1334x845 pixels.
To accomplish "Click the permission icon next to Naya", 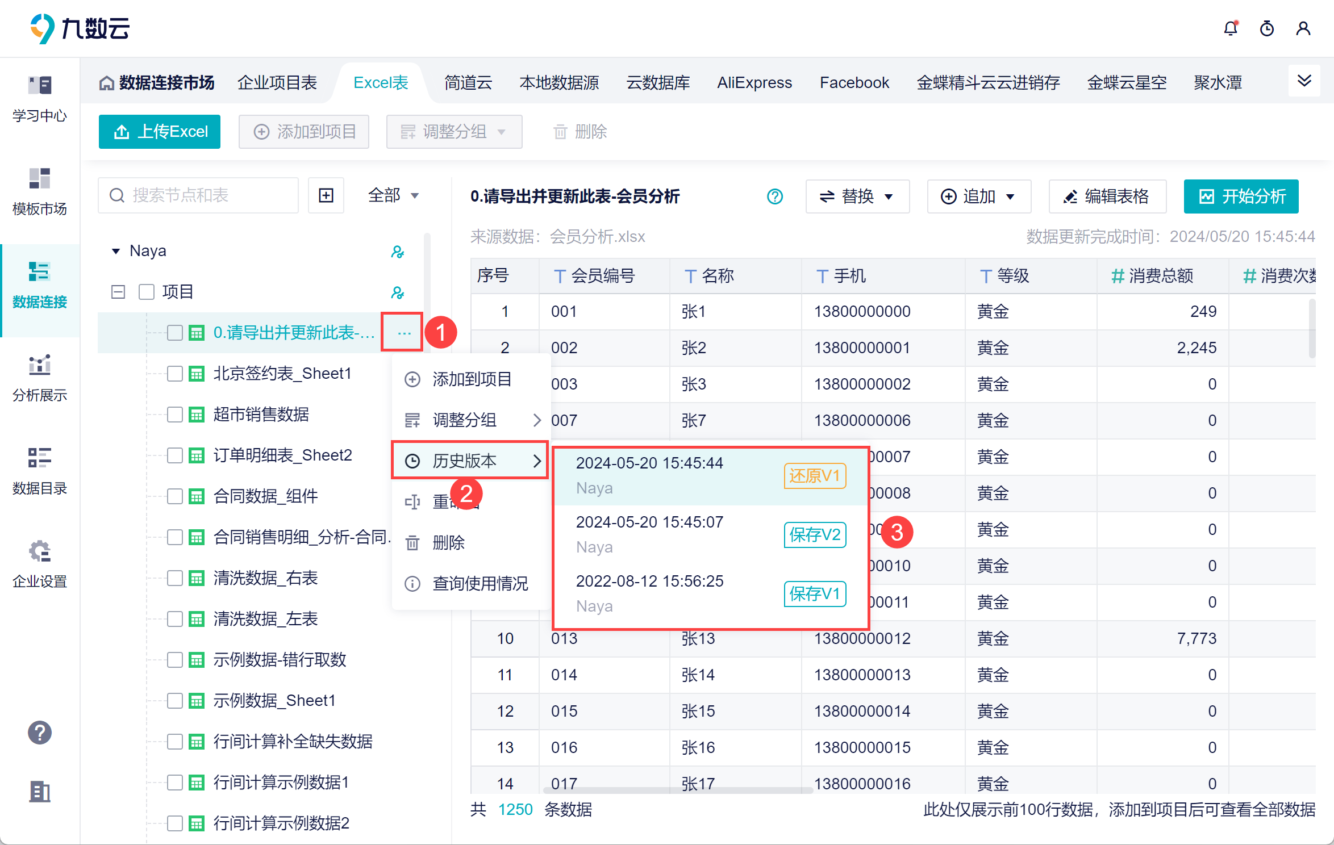I will pyautogui.click(x=397, y=252).
